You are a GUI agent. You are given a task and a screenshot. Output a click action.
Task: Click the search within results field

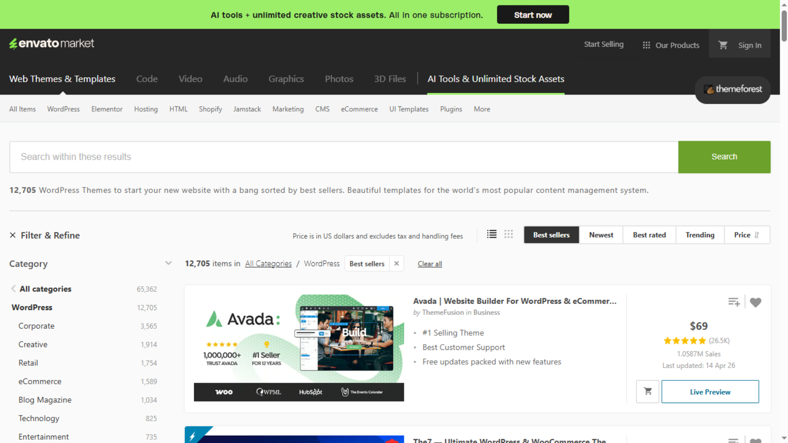(x=344, y=157)
